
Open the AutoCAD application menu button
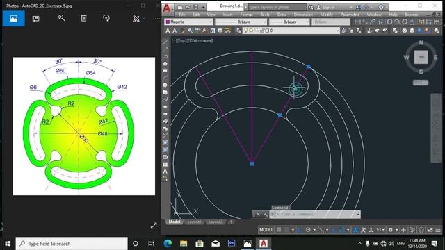click(x=167, y=8)
